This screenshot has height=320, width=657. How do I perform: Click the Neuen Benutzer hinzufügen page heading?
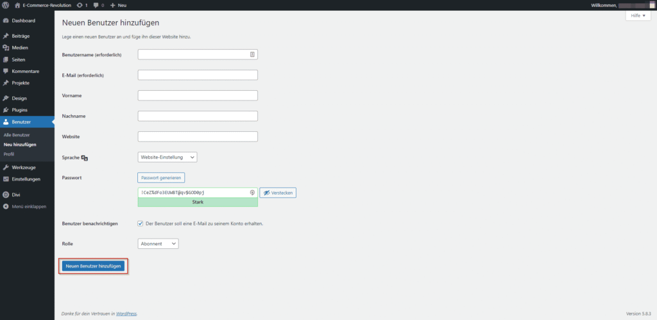pyautogui.click(x=110, y=22)
